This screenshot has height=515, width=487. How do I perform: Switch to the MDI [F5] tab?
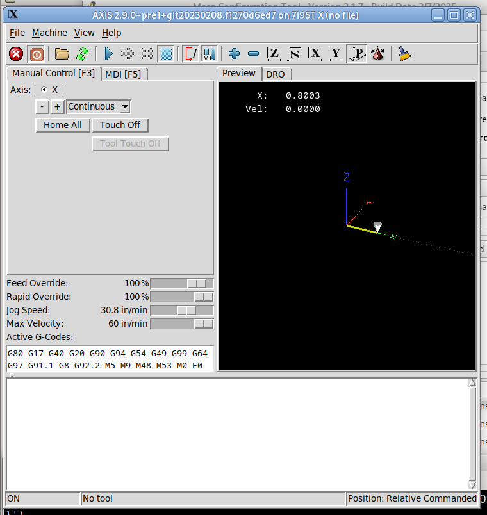click(x=123, y=74)
